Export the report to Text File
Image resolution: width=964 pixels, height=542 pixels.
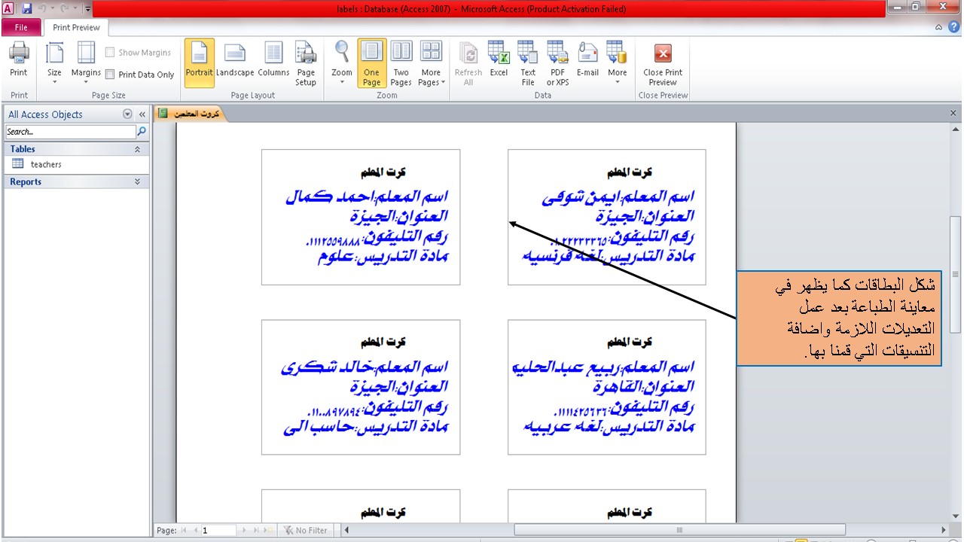point(528,62)
